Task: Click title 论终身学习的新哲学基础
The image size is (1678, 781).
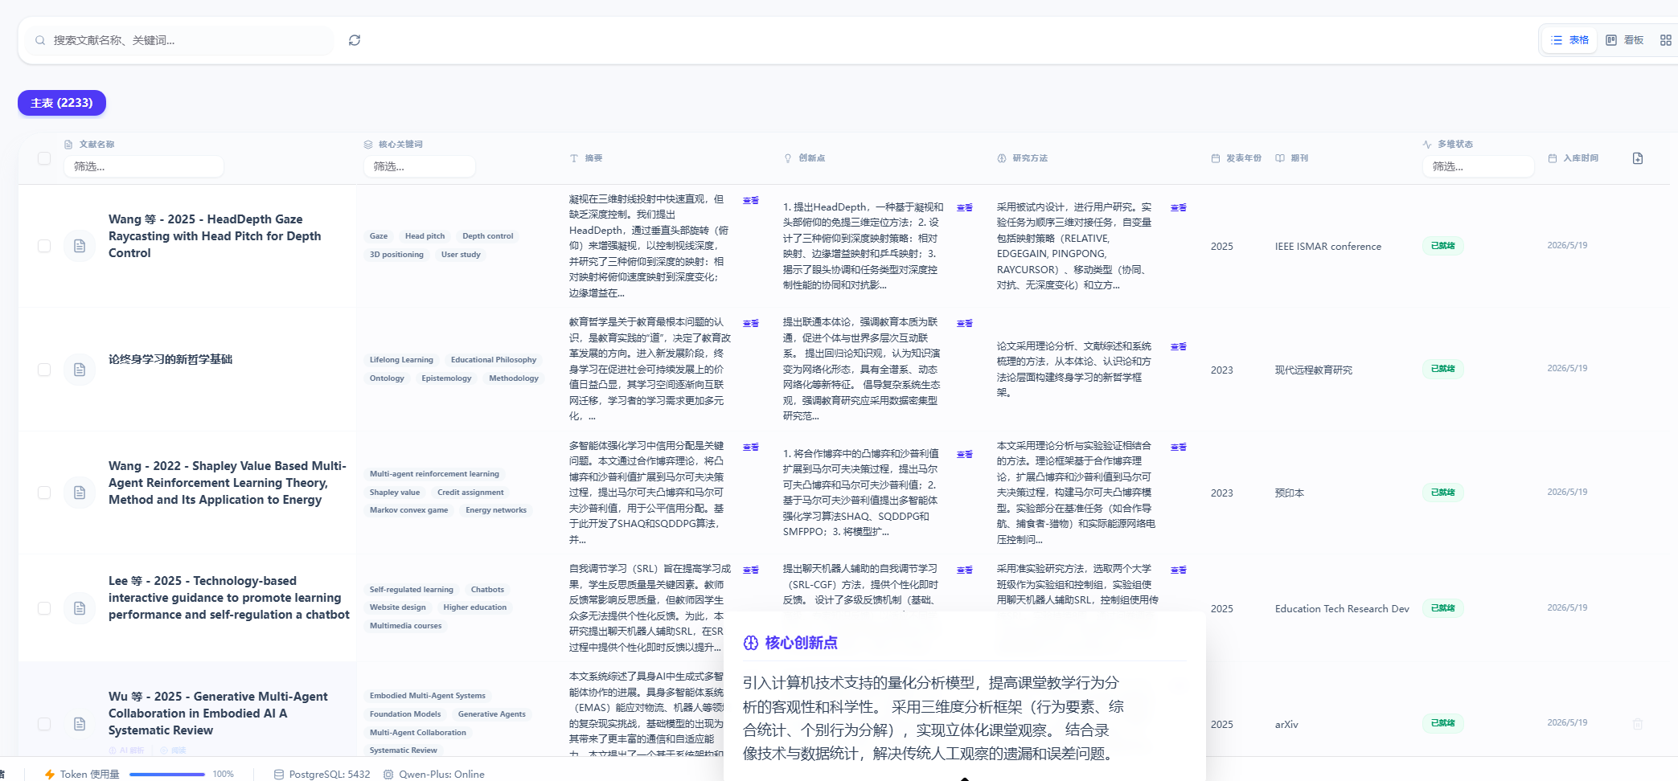Action: click(170, 360)
